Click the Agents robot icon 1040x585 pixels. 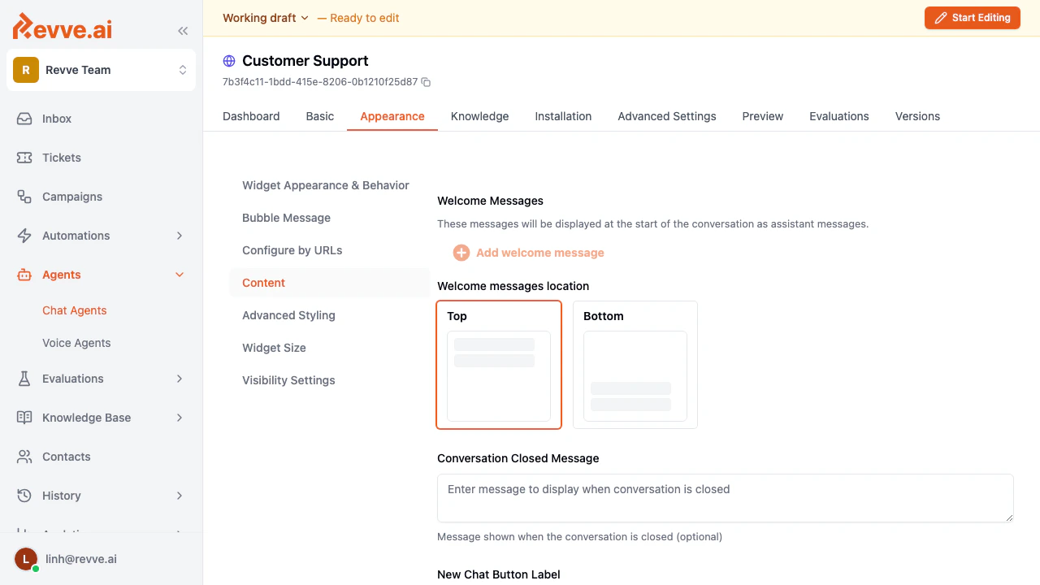[24, 275]
